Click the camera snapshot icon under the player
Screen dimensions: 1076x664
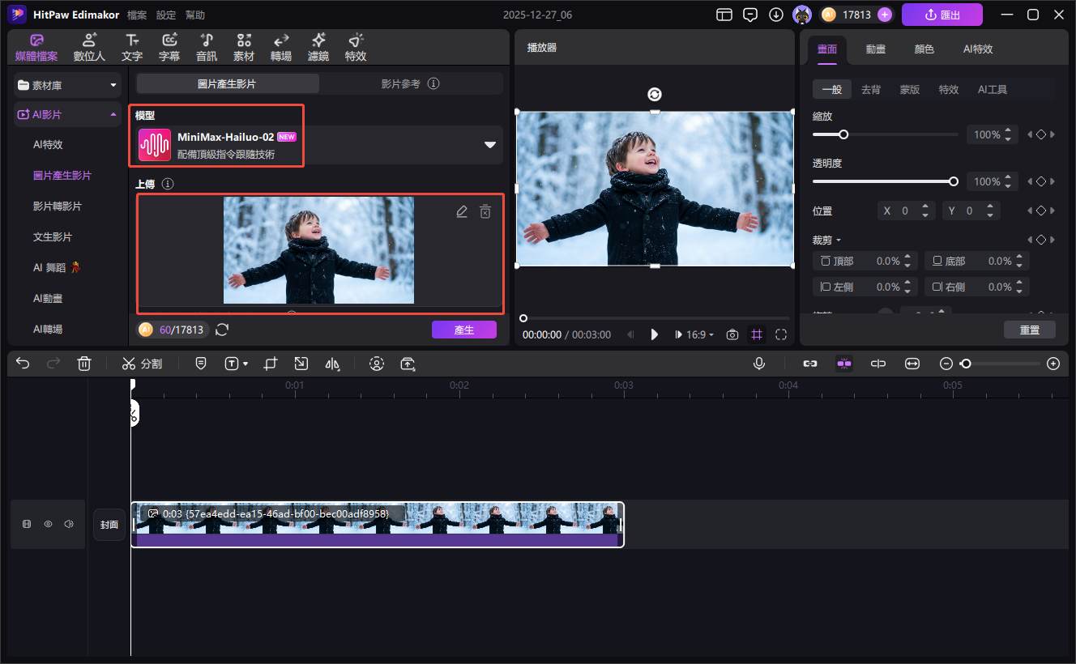732,334
